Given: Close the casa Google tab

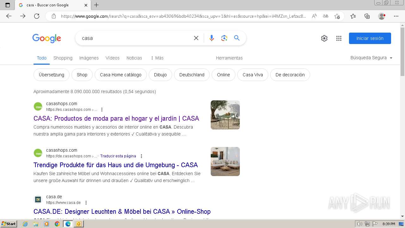Looking at the screenshot, I should pyautogui.click(x=86, y=5).
